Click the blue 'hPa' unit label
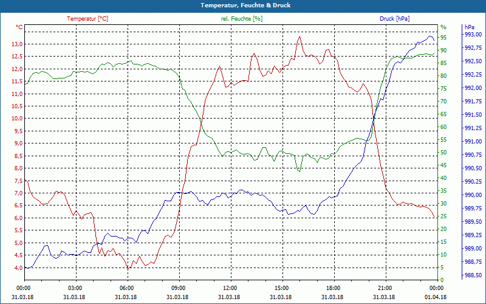This screenshot has height=304, width=486. (469, 27)
